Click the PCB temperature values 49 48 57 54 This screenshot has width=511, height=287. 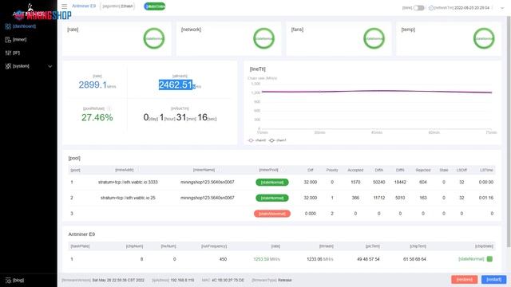(368, 259)
